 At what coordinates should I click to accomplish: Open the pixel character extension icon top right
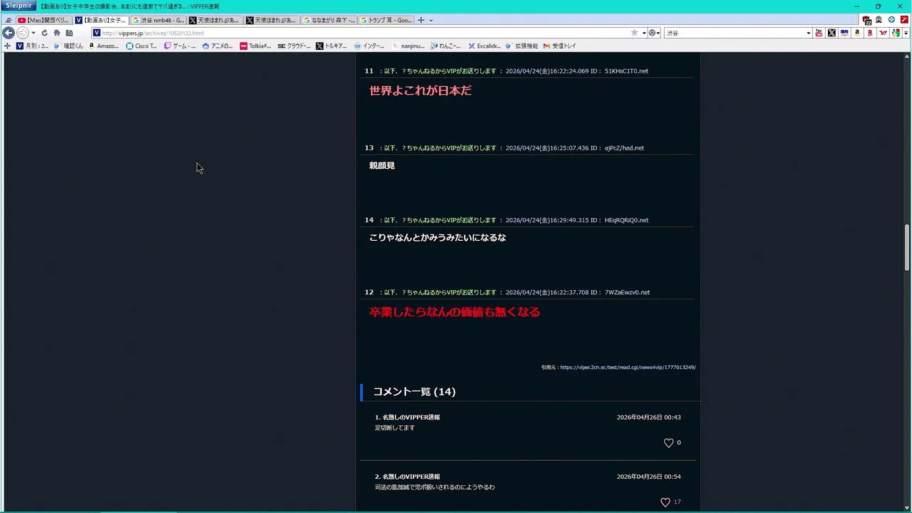[879, 20]
